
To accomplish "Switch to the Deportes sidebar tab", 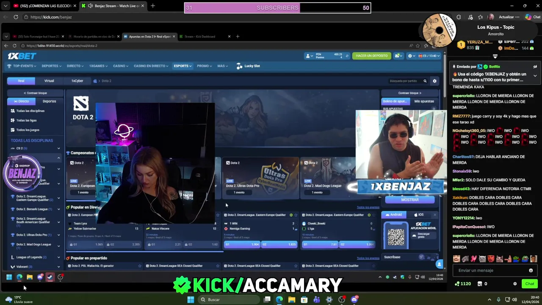I will (x=49, y=101).
